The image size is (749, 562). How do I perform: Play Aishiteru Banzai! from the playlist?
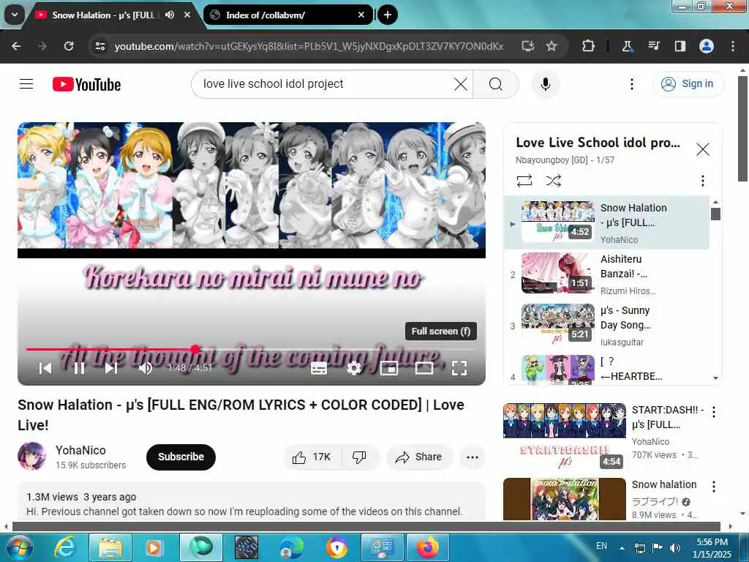tap(606, 274)
